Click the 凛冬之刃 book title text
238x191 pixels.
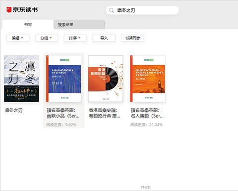pyautogui.click(x=13, y=110)
